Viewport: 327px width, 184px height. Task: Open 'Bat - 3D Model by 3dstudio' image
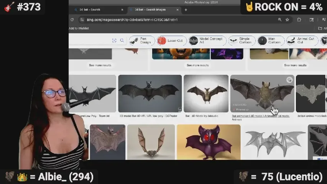tap(206, 94)
